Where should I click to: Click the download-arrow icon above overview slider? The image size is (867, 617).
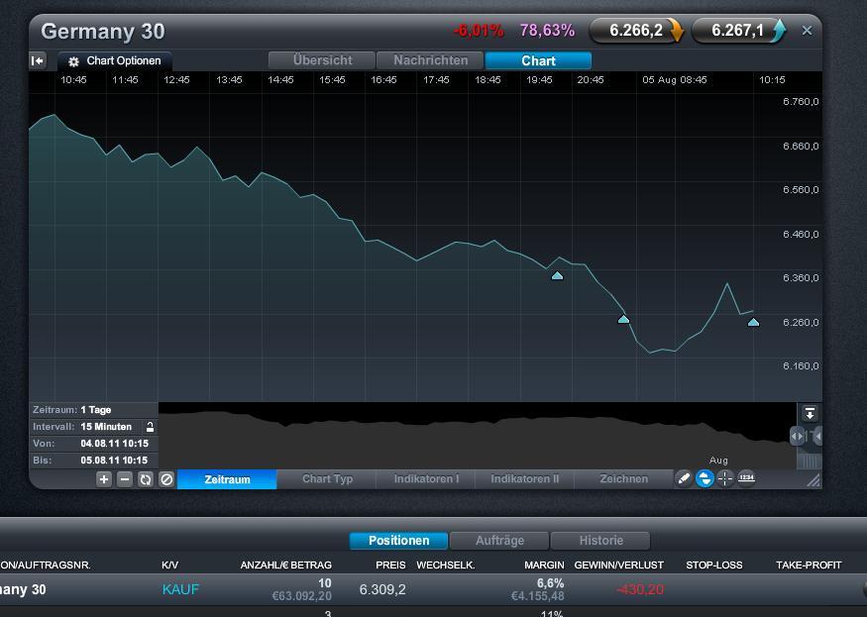(x=811, y=414)
